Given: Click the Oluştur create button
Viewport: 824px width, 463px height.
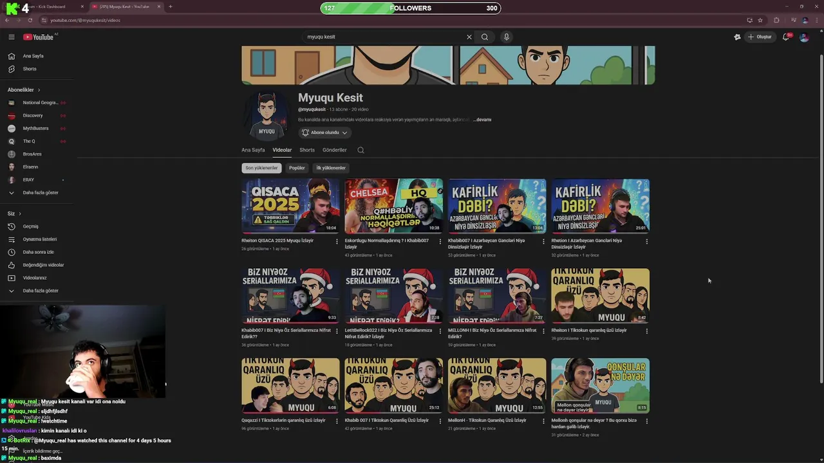Looking at the screenshot, I should pyautogui.click(x=760, y=37).
